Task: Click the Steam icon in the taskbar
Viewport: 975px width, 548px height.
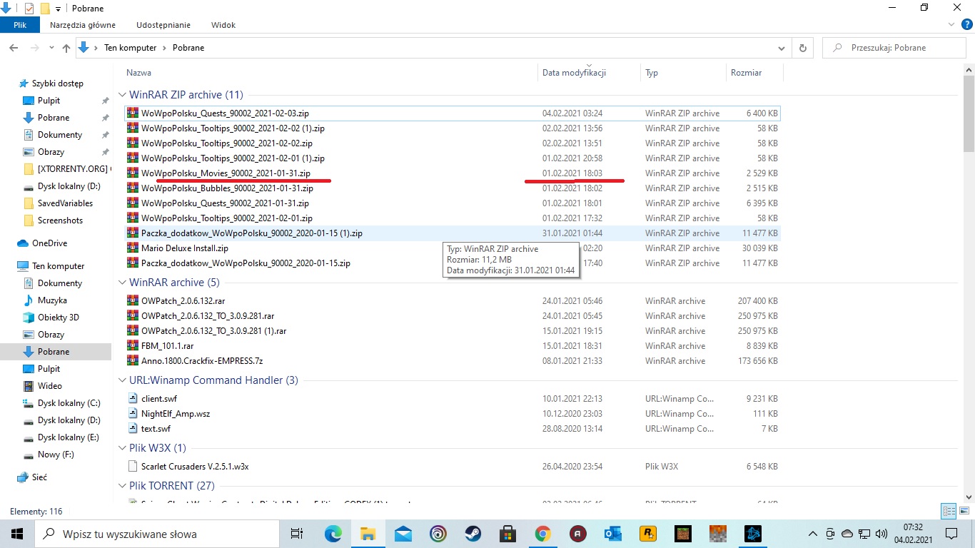Action: [473, 534]
